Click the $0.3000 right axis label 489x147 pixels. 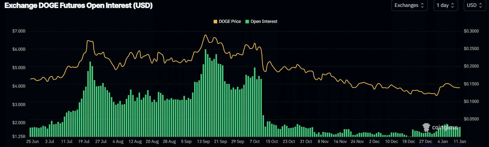pos(471,31)
